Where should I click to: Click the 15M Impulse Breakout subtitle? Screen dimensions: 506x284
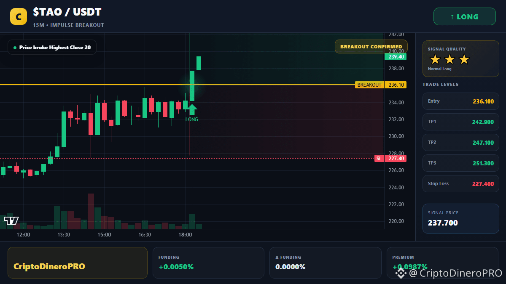(x=68, y=25)
